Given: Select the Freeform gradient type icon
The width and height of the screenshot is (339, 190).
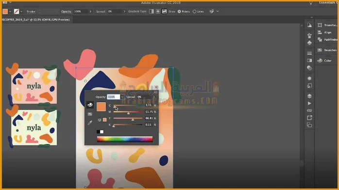Looking at the screenshot, I should click(164, 11).
